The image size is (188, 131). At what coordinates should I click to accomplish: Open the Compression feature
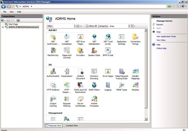pos(67,73)
